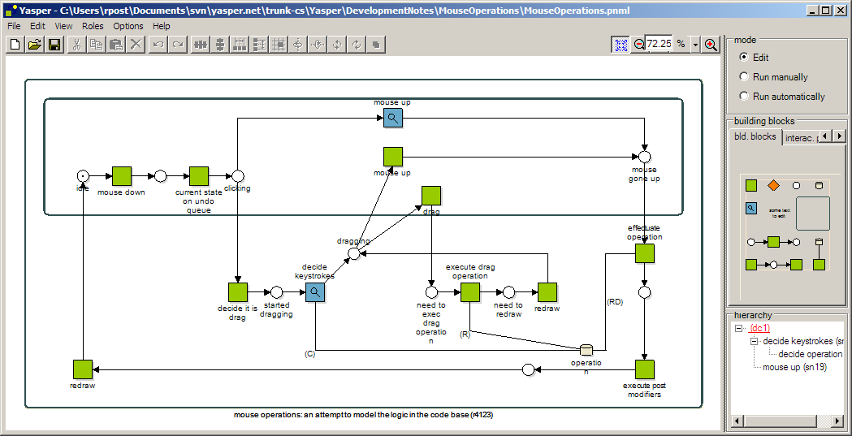Select the Edit mode radio button
Image resolution: width=852 pixels, height=436 pixels.
click(745, 57)
